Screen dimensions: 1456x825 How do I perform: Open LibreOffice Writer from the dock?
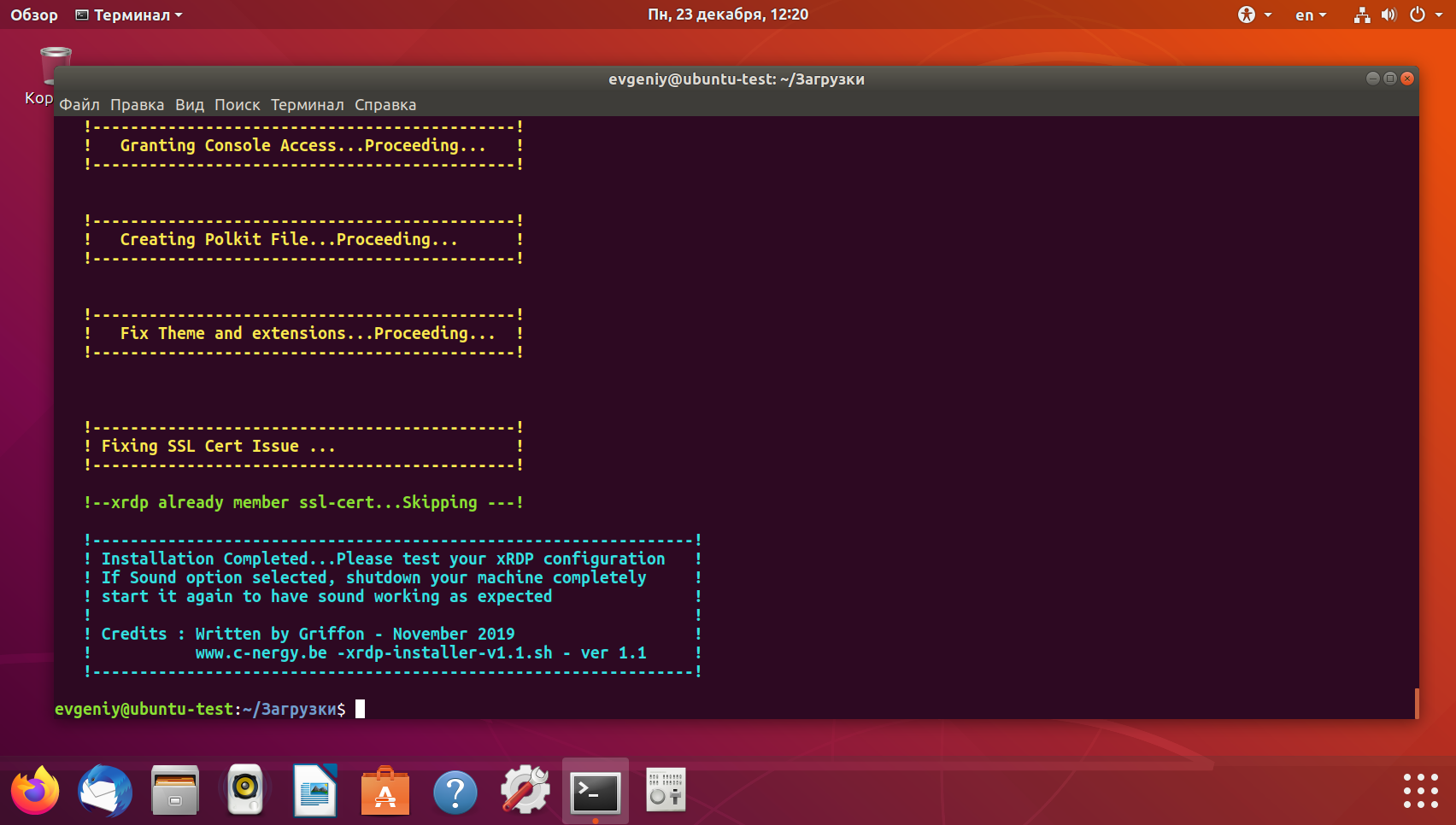[315, 791]
